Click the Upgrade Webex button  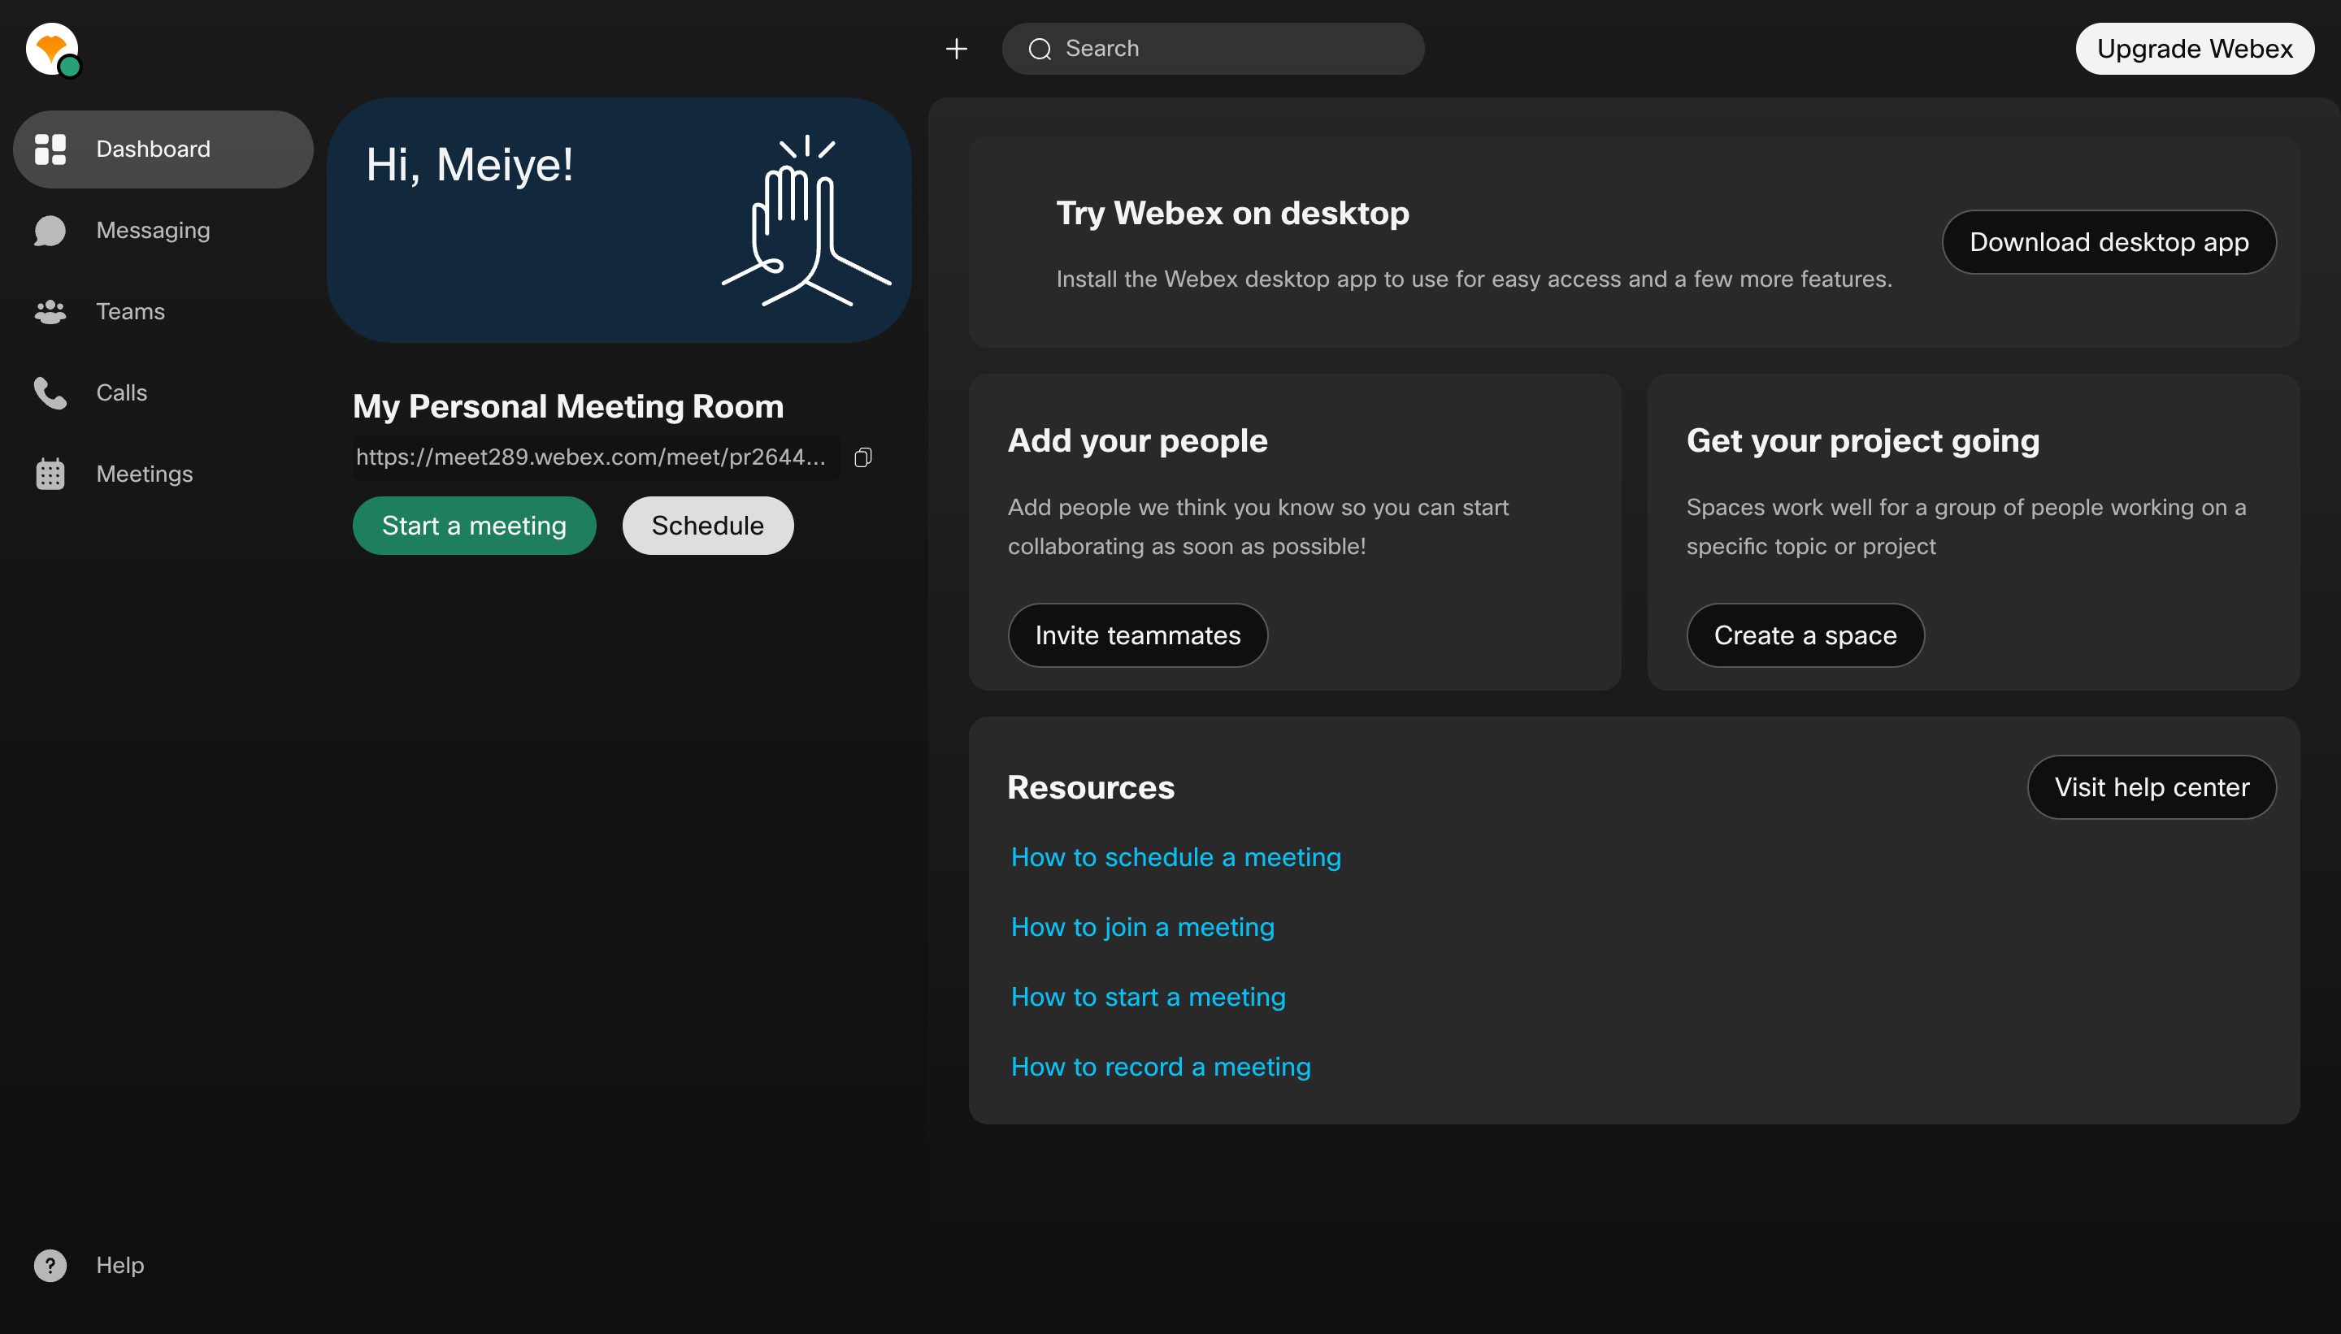click(2195, 49)
